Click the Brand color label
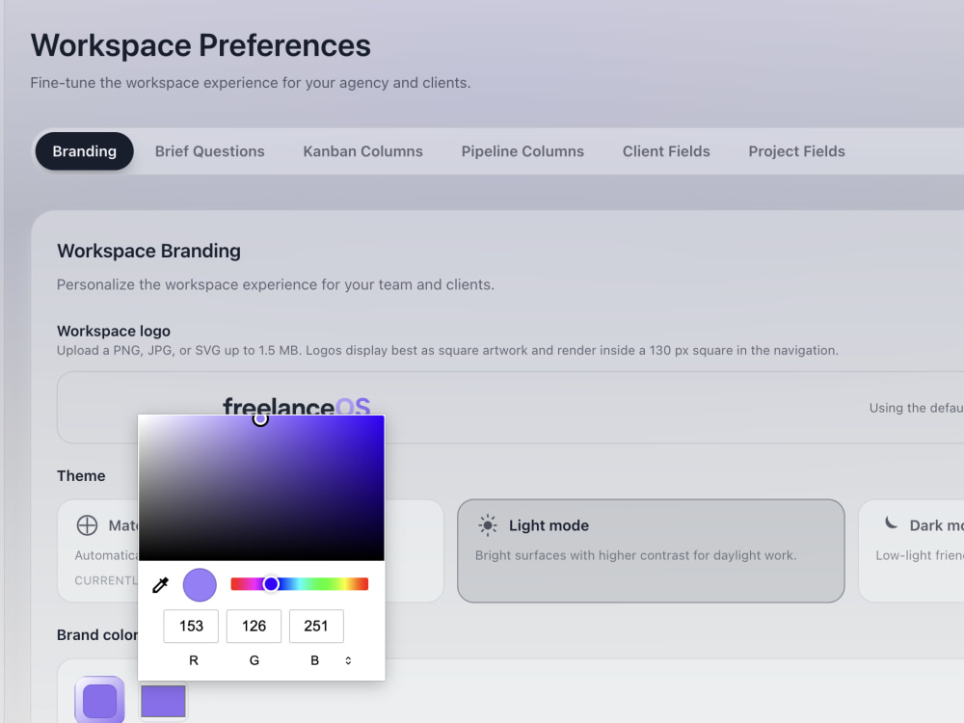Screen dimensions: 964x723 point(97,635)
